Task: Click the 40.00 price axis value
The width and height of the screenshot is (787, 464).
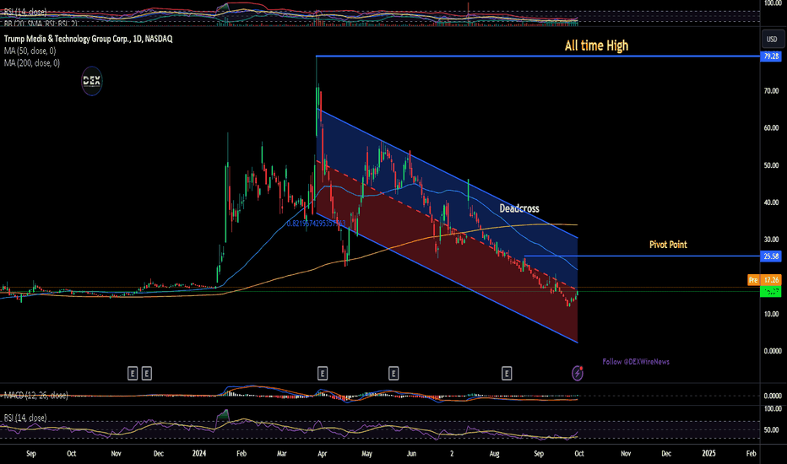Action: pyautogui.click(x=772, y=202)
